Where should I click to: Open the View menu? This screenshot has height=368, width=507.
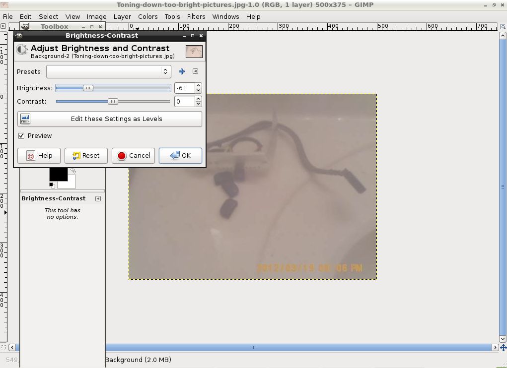72,16
